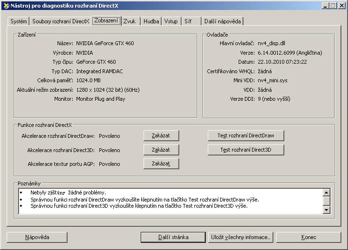The width and height of the screenshot is (348, 250).
Task: Click the Poznámky scrollbar down arrow
Action: 326,210
